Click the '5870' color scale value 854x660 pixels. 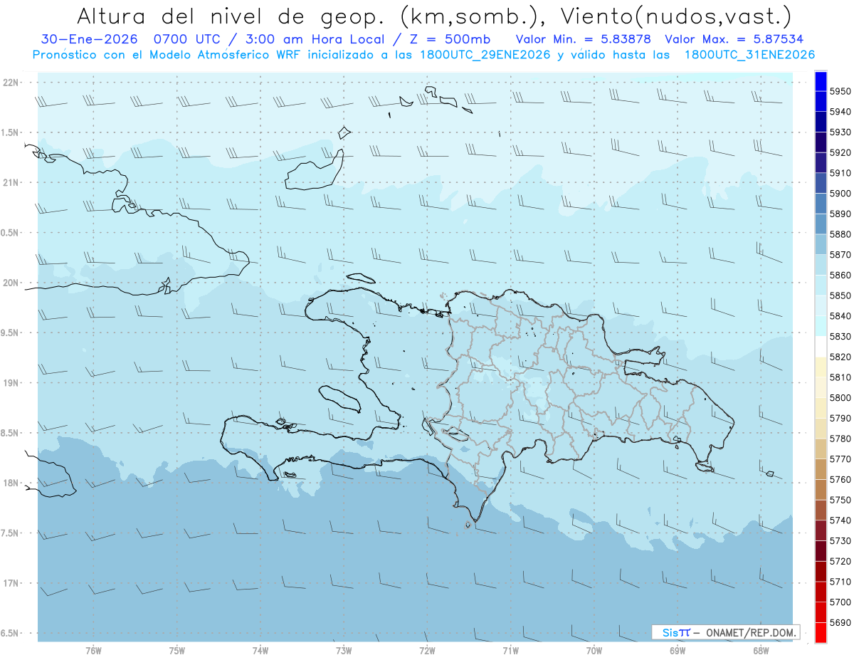(840, 254)
